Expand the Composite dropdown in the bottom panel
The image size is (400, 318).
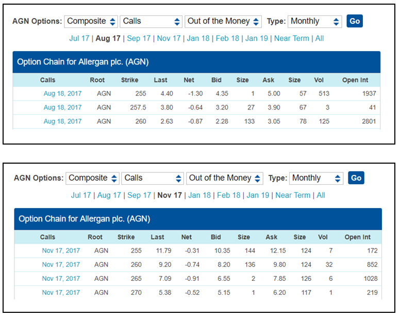tap(93, 178)
